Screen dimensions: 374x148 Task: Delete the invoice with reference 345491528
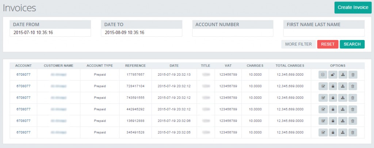(352, 132)
